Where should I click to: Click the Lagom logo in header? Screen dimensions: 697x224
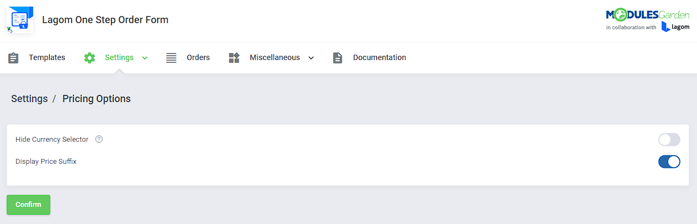(675, 27)
